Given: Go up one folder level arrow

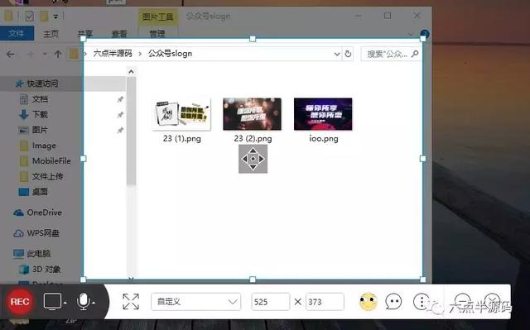Looking at the screenshot, I should pos(58,54).
